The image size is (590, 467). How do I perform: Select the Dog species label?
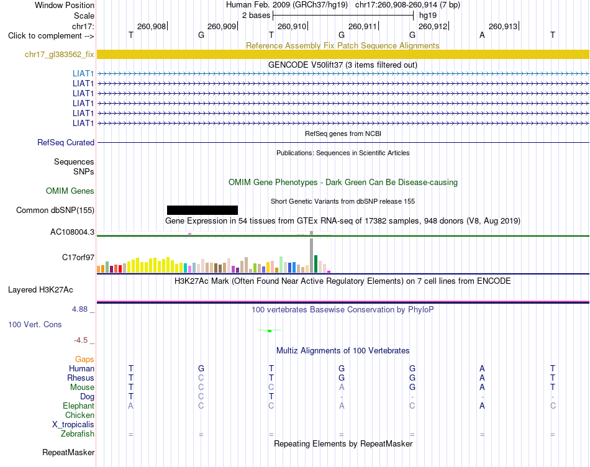pyautogui.click(x=88, y=396)
